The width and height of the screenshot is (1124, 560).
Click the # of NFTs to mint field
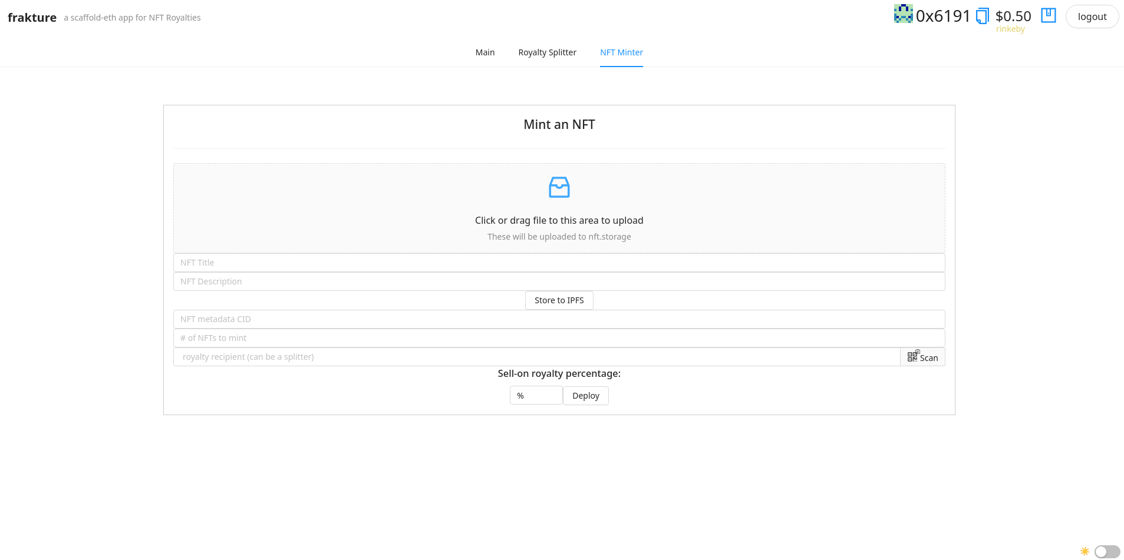point(559,338)
